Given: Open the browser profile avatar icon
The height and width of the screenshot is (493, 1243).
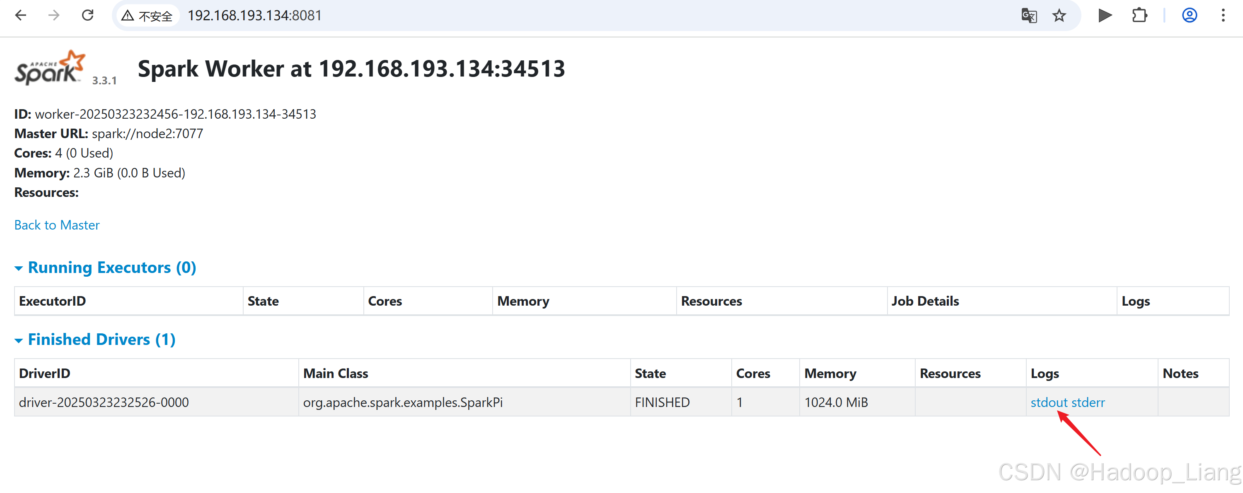Looking at the screenshot, I should [1190, 15].
